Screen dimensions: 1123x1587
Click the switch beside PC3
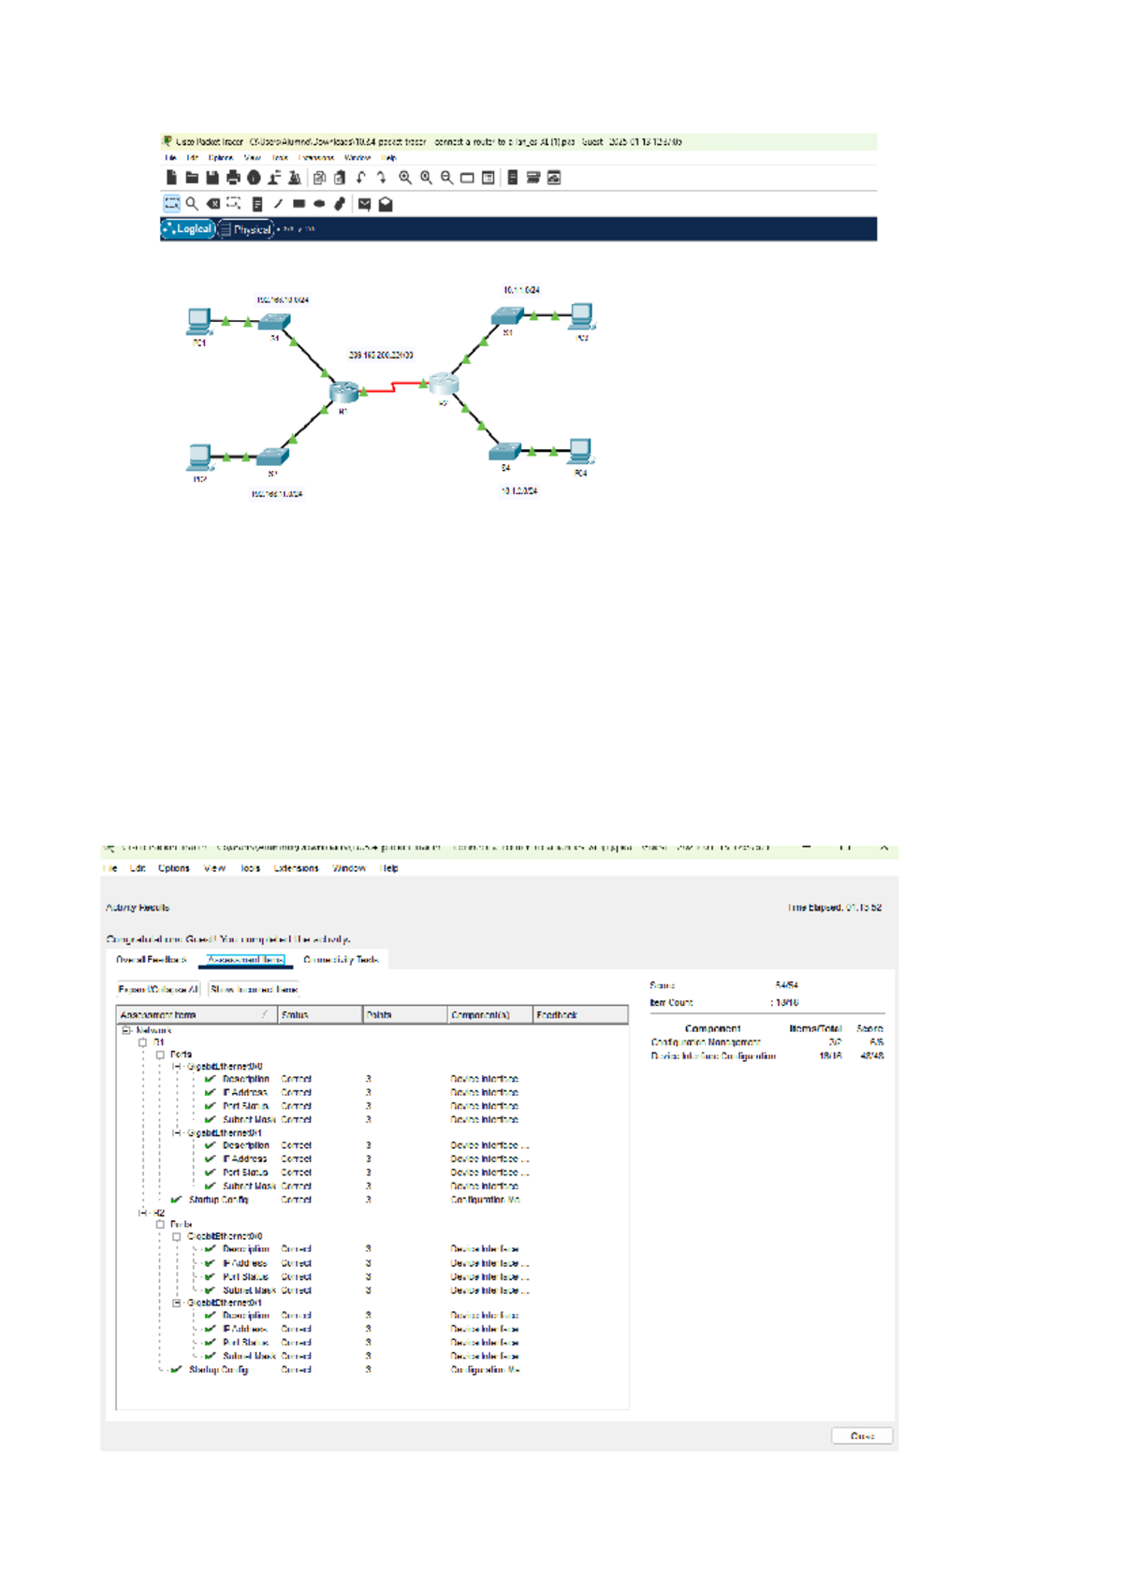(x=508, y=316)
